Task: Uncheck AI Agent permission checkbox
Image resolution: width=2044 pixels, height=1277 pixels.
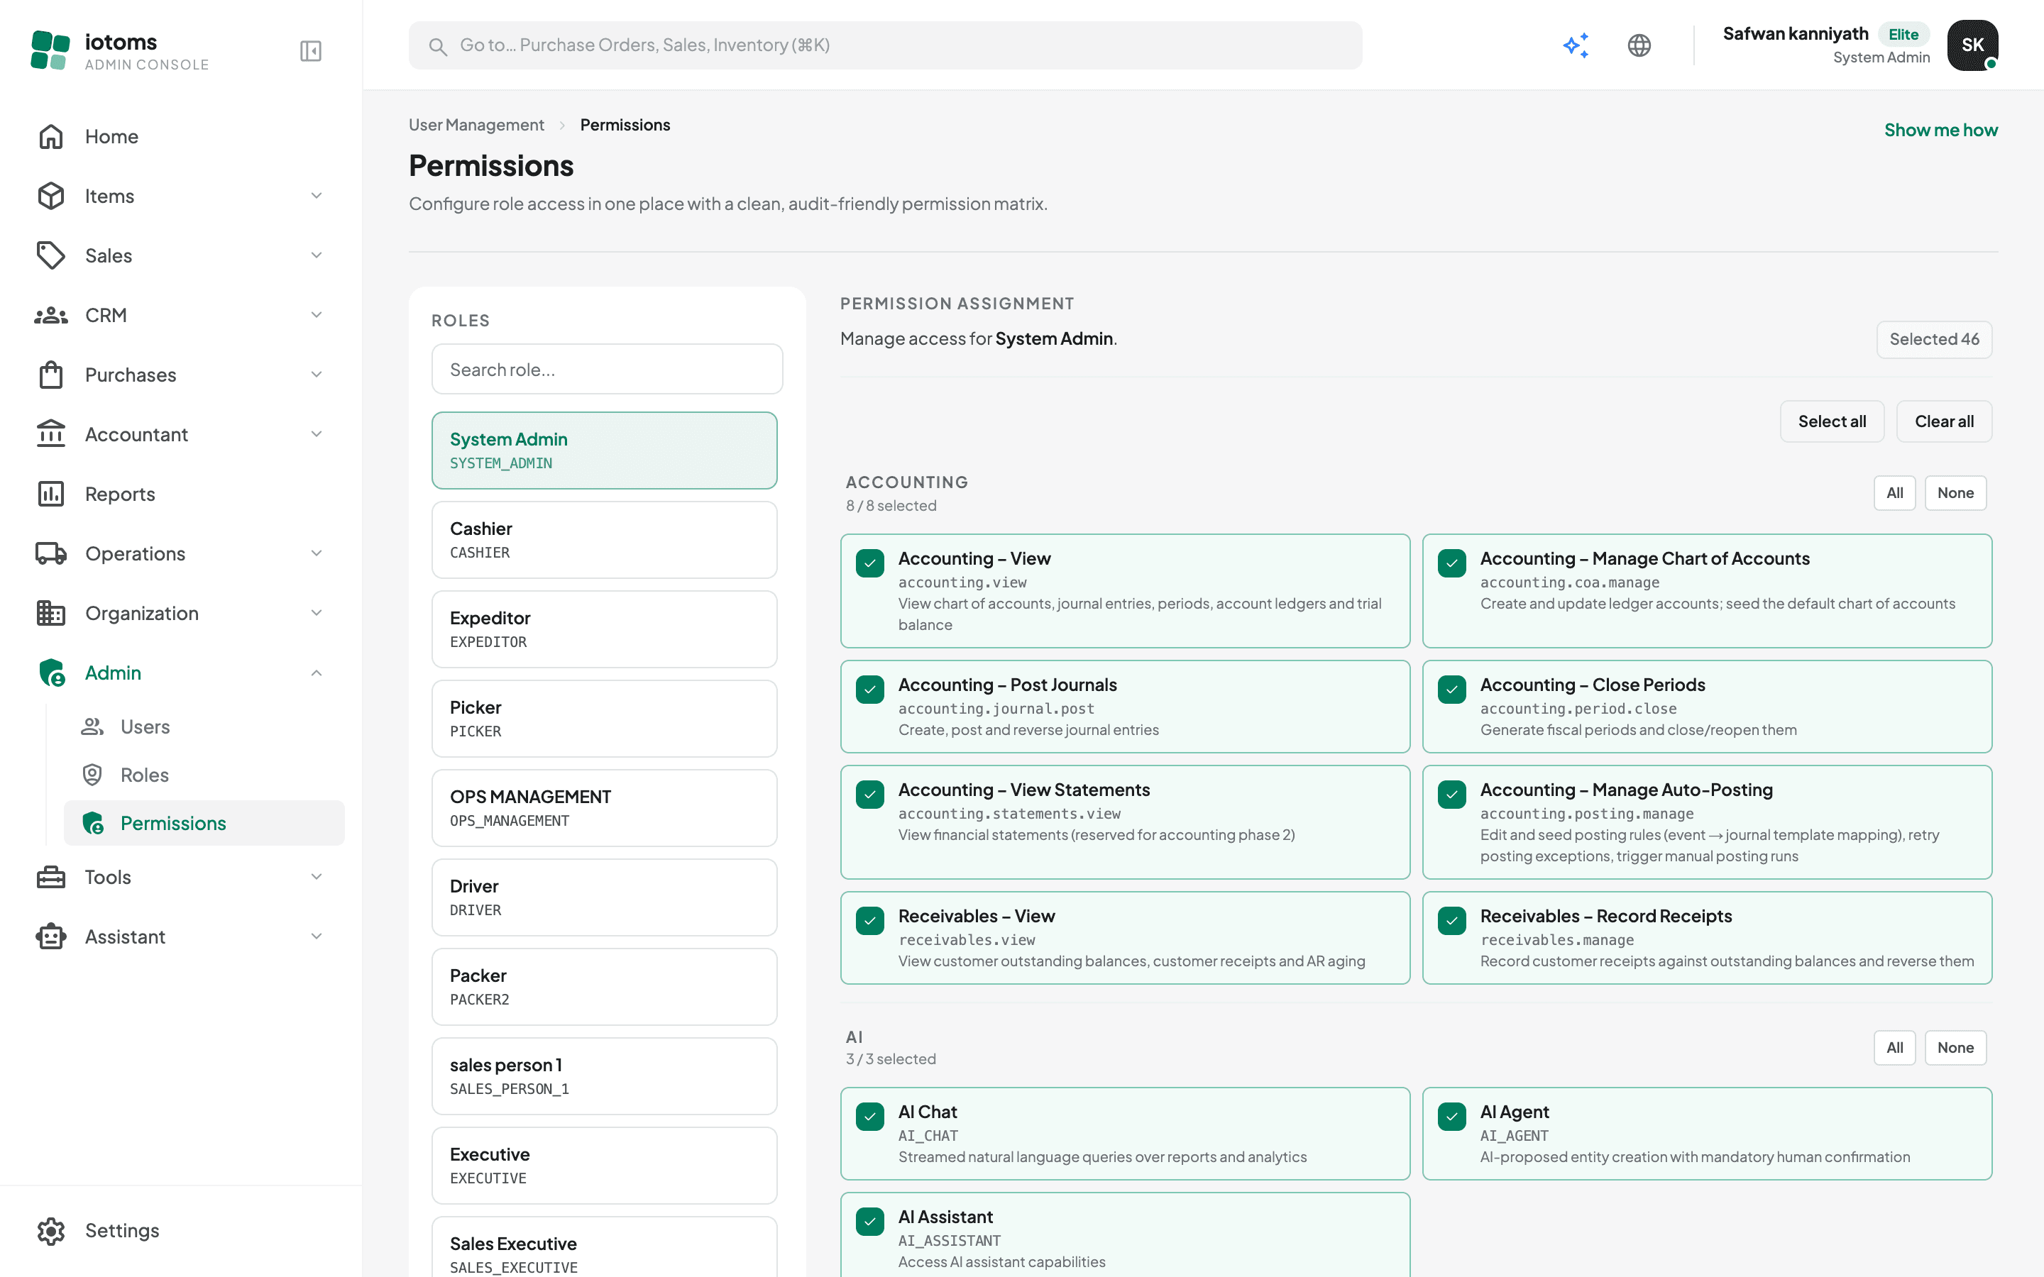Action: (1452, 1117)
